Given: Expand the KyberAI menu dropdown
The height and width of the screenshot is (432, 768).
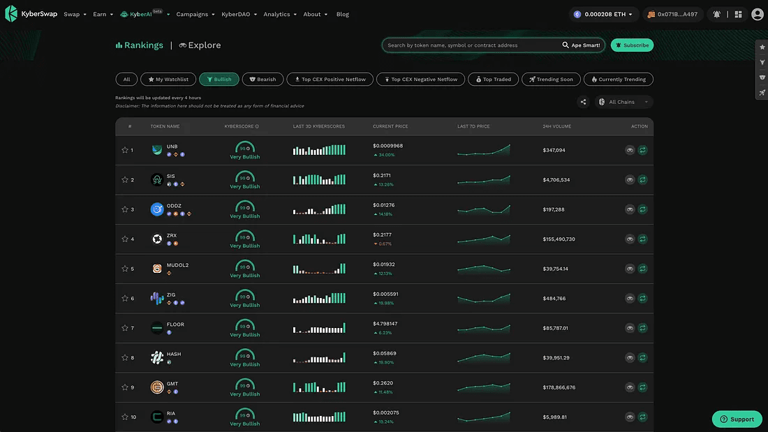Looking at the screenshot, I should point(145,14).
